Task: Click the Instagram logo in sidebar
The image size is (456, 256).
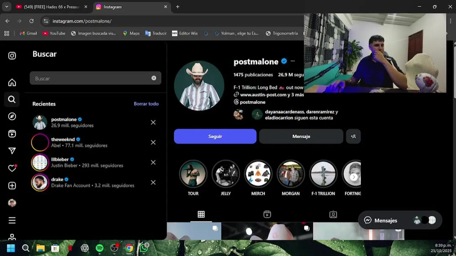Action: click(12, 56)
